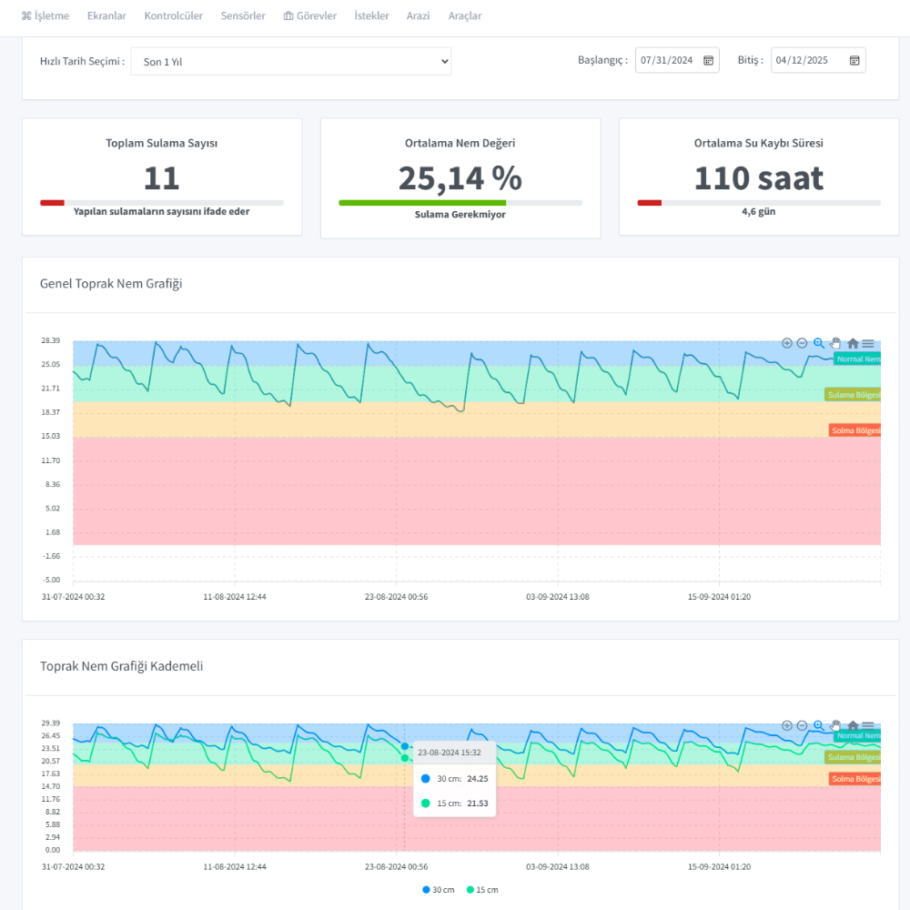
Task: Enable selection zoom on the Kademeli chart
Action: (x=818, y=725)
